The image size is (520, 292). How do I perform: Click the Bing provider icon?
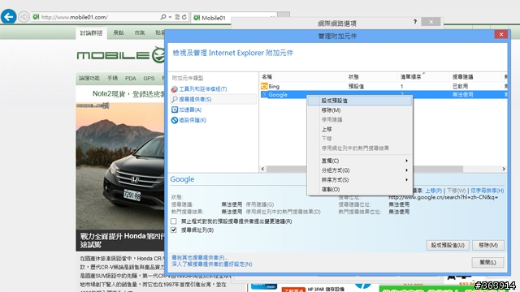(x=264, y=86)
